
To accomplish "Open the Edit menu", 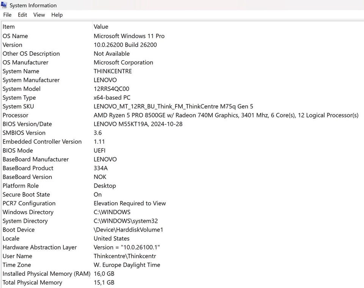I will click(22, 15).
